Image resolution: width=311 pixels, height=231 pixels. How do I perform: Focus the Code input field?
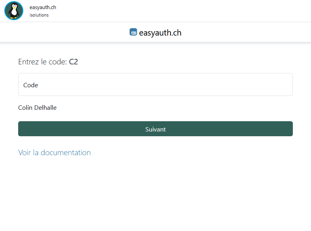155,85
